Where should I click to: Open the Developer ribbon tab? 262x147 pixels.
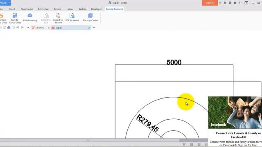96,9
